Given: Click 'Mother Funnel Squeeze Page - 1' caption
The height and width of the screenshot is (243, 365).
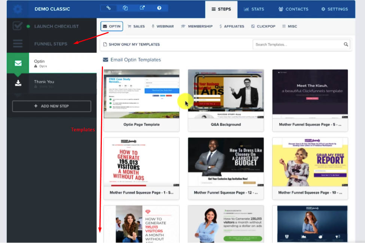Looking at the screenshot, I should pos(142,192).
